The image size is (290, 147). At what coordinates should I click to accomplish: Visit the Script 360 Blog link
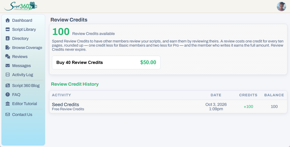(26, 85)
